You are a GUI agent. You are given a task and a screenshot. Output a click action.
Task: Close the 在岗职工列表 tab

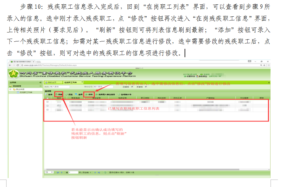[x=82, y=83]
